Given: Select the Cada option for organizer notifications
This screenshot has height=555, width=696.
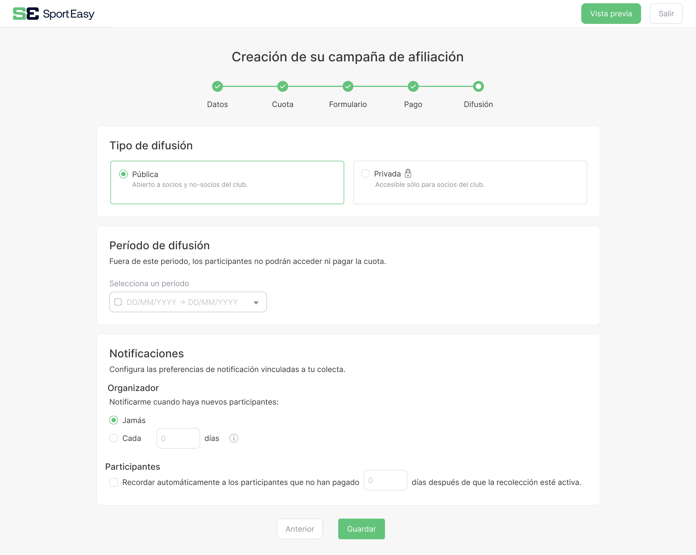Looking at the screenshot, I should 114,438.
